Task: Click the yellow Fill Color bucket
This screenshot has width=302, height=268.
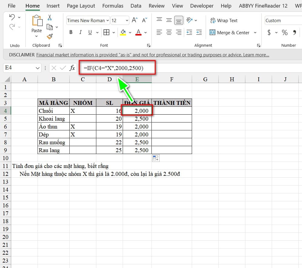Action: pos(123,32)
